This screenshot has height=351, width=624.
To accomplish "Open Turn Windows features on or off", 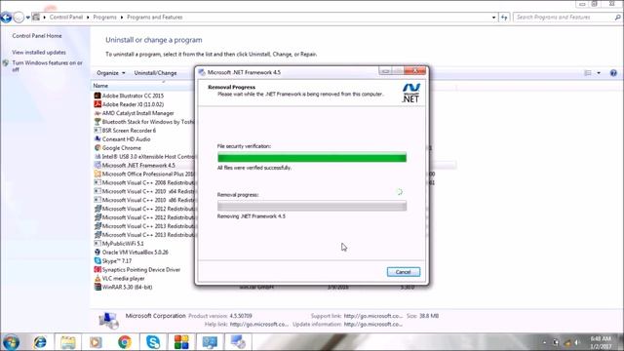I will coord(48,66).
